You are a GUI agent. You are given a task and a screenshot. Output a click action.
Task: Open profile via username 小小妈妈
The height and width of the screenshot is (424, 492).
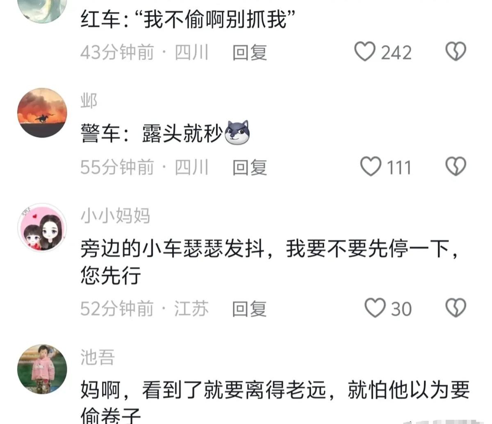pyautogui.click(x=115, y=215)
